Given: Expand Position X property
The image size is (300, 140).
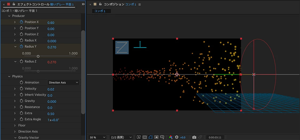Looking at the screenshot, I should (x=15, y=22).
